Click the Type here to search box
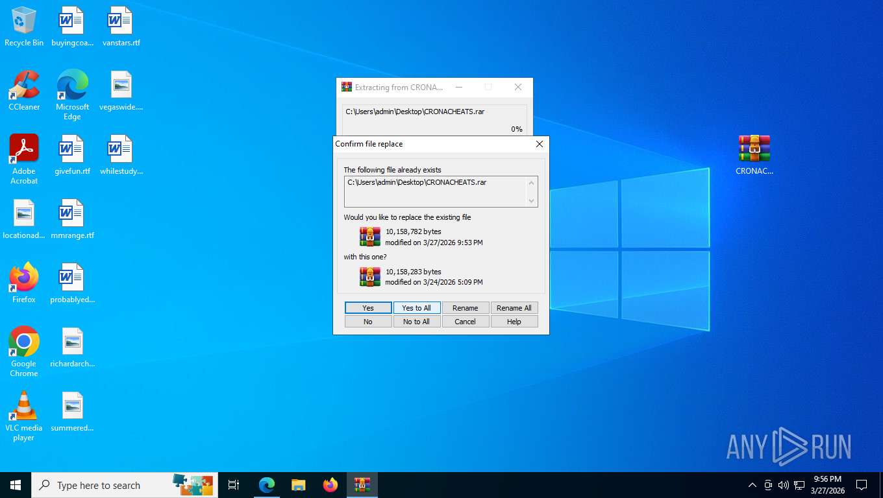The height and width of the screenshot is (498, 883). [x=125, y=485]
